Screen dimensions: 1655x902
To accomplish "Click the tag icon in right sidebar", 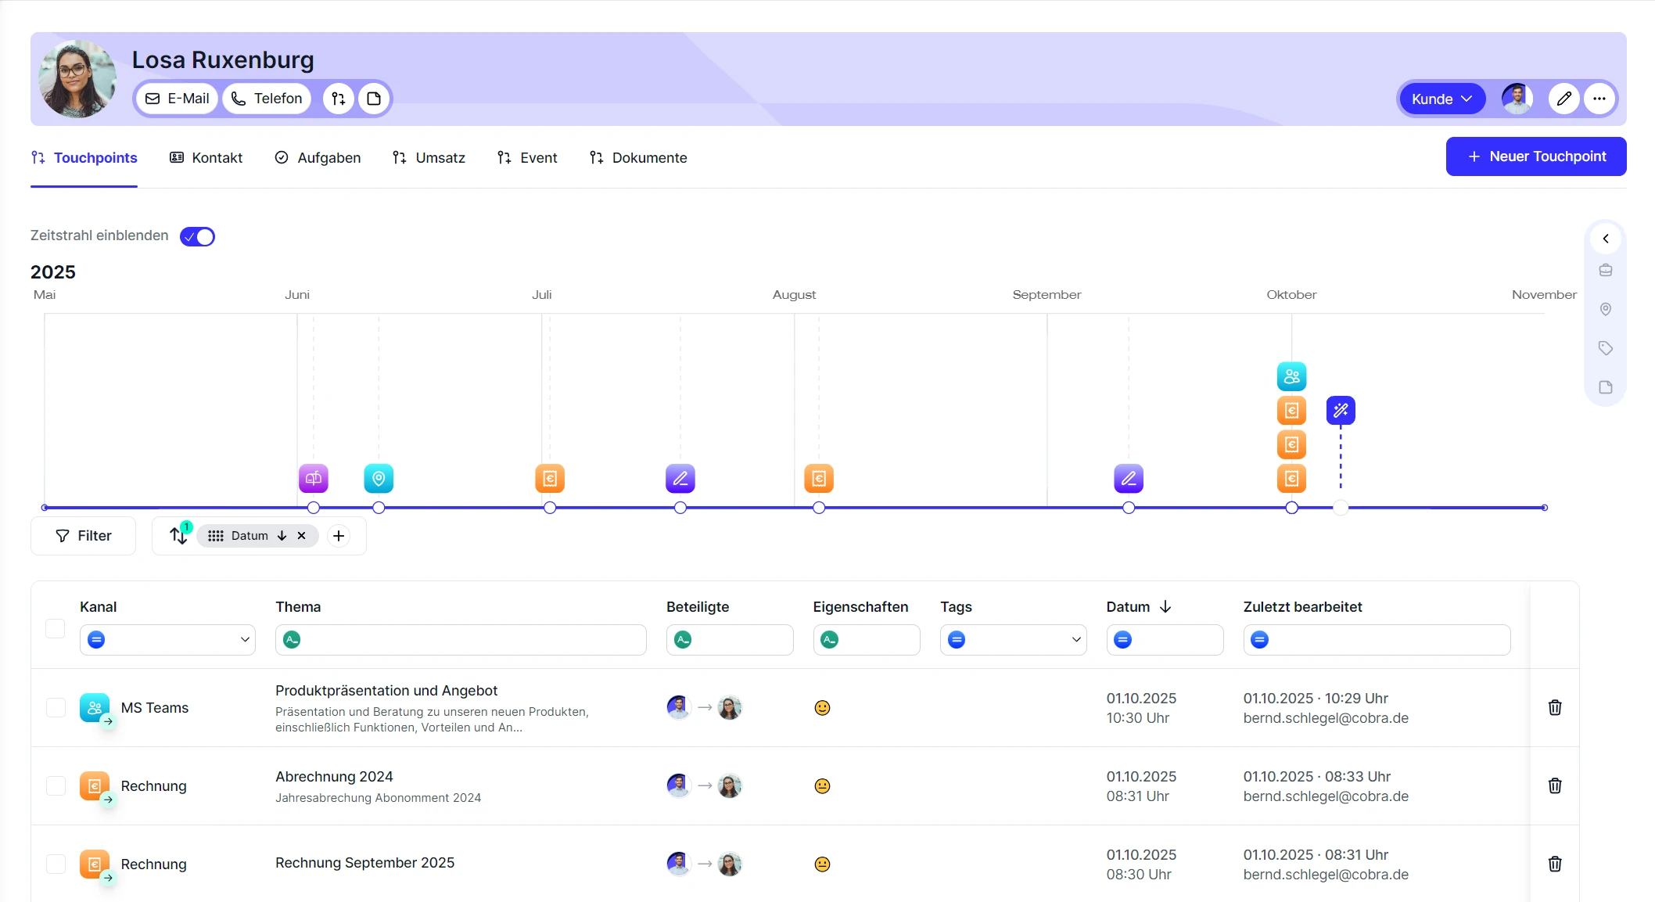I will point(1606,348).
